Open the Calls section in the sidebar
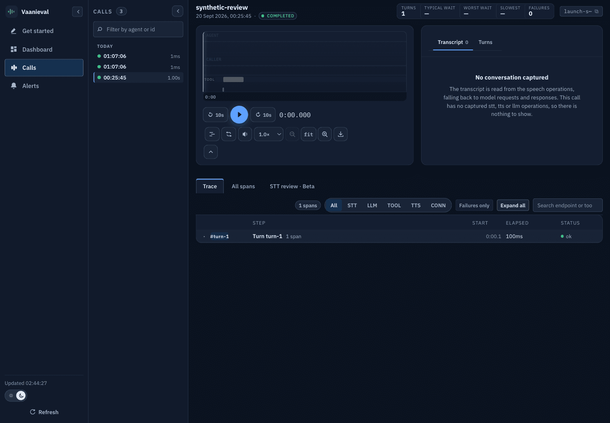Image resolution: width=610 pixels, height=423 pixels. tap(44, 68)
